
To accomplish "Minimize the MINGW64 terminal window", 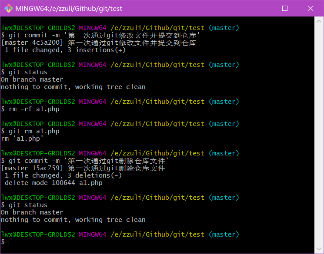I will point(260,8).
